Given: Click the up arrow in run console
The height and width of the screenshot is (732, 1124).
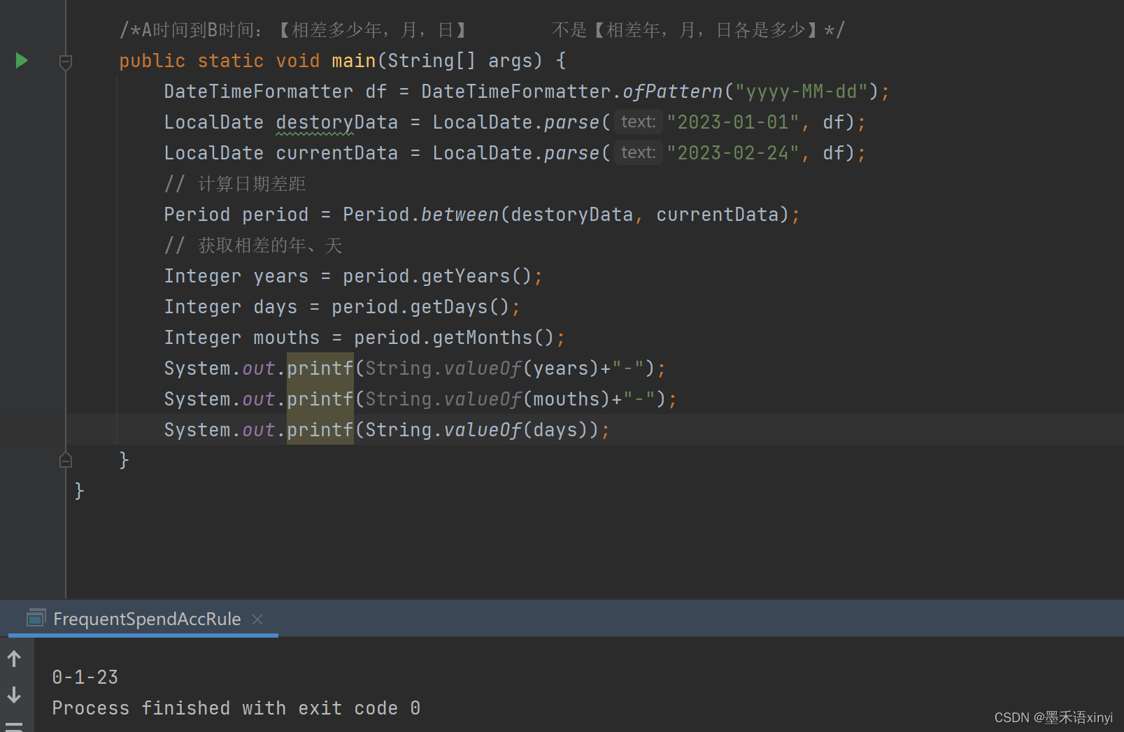Looking at the screenshot, I should click(x=14, y=659).
